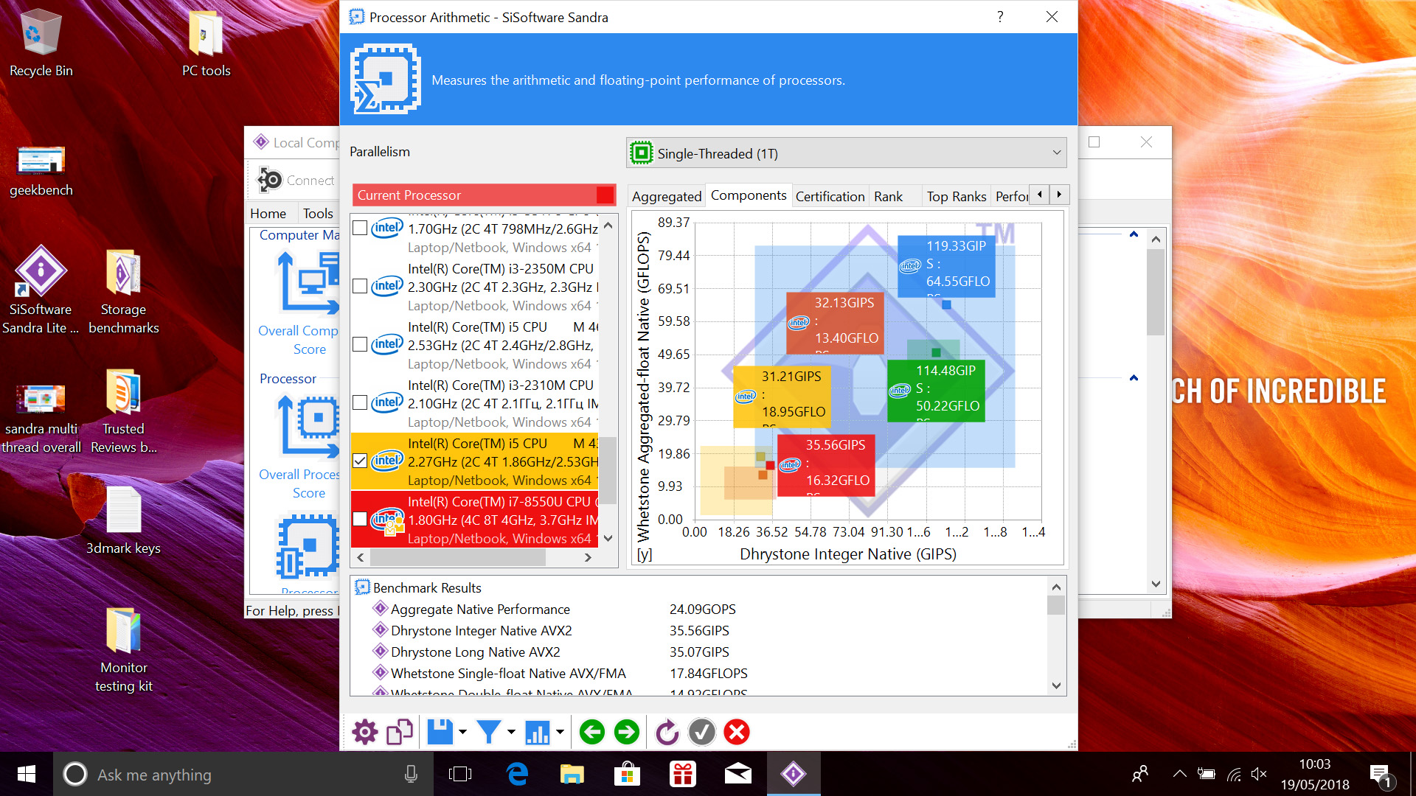Check the Core i3-2350M CPU checkbox

coord(360,286)
